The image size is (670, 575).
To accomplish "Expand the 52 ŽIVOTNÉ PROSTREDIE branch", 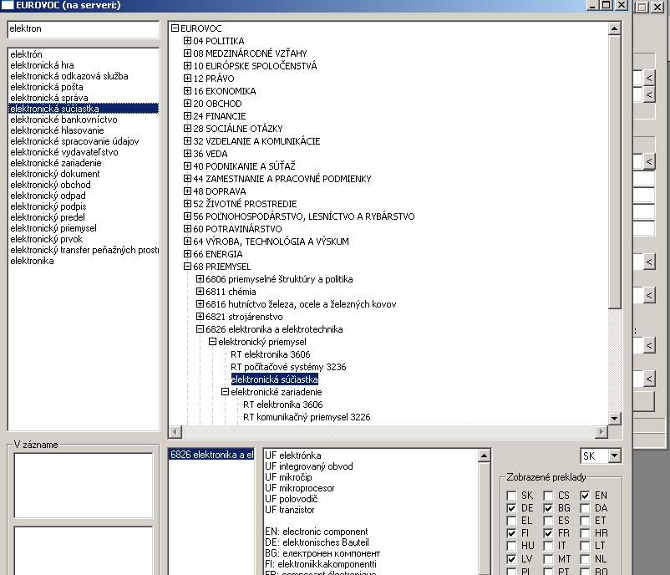I will (x=187, y=203).
